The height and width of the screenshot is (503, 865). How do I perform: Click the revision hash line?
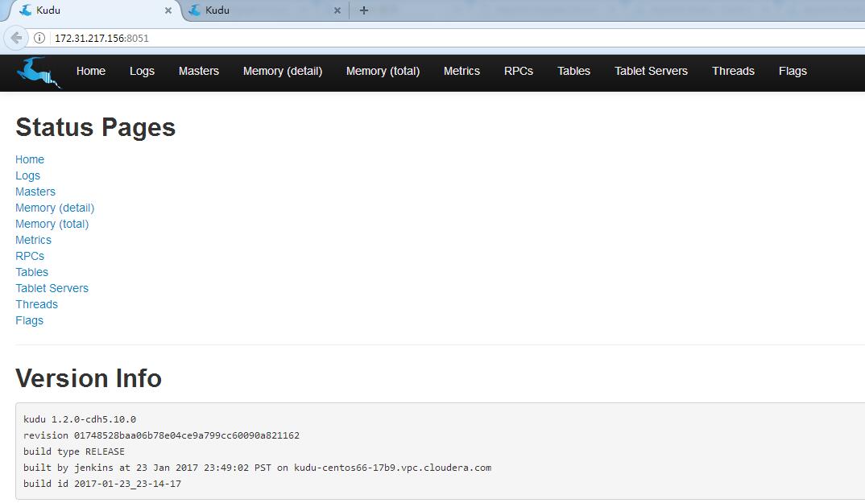(161, 435)
